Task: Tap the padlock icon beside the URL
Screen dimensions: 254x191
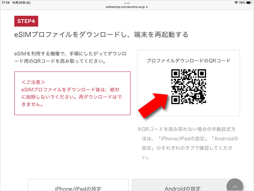Action: coord(147,7)
